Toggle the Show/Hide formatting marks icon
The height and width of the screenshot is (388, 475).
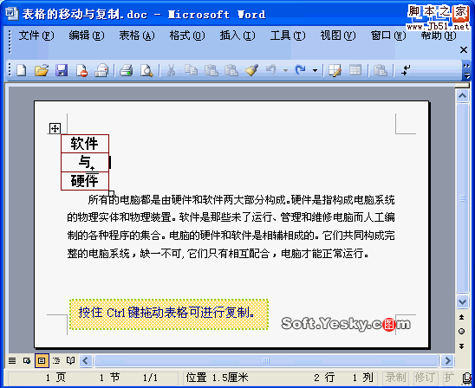406,70
